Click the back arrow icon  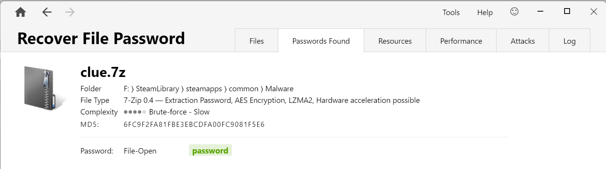47,12
